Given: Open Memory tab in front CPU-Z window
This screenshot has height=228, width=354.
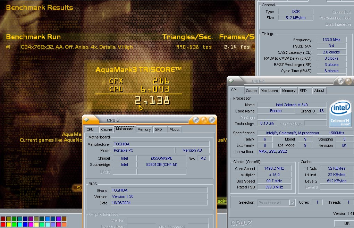Looking at the screenshot, I should click(x=144, y=129).
